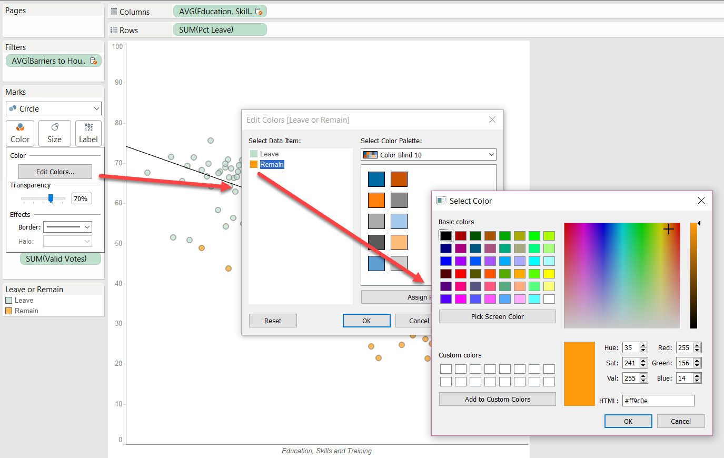724x458 pixels.
Task: Click Cancel in the Select Color dialog
Action: (681, 421)
